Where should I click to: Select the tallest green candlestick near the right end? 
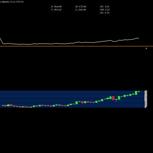[136, 93]
